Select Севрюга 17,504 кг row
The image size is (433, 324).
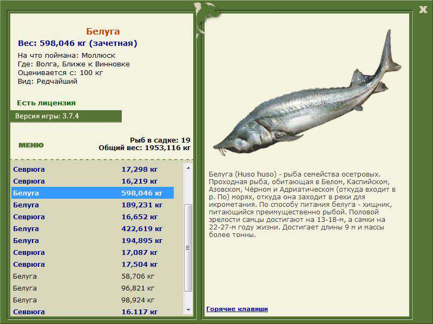coord(93,264)
